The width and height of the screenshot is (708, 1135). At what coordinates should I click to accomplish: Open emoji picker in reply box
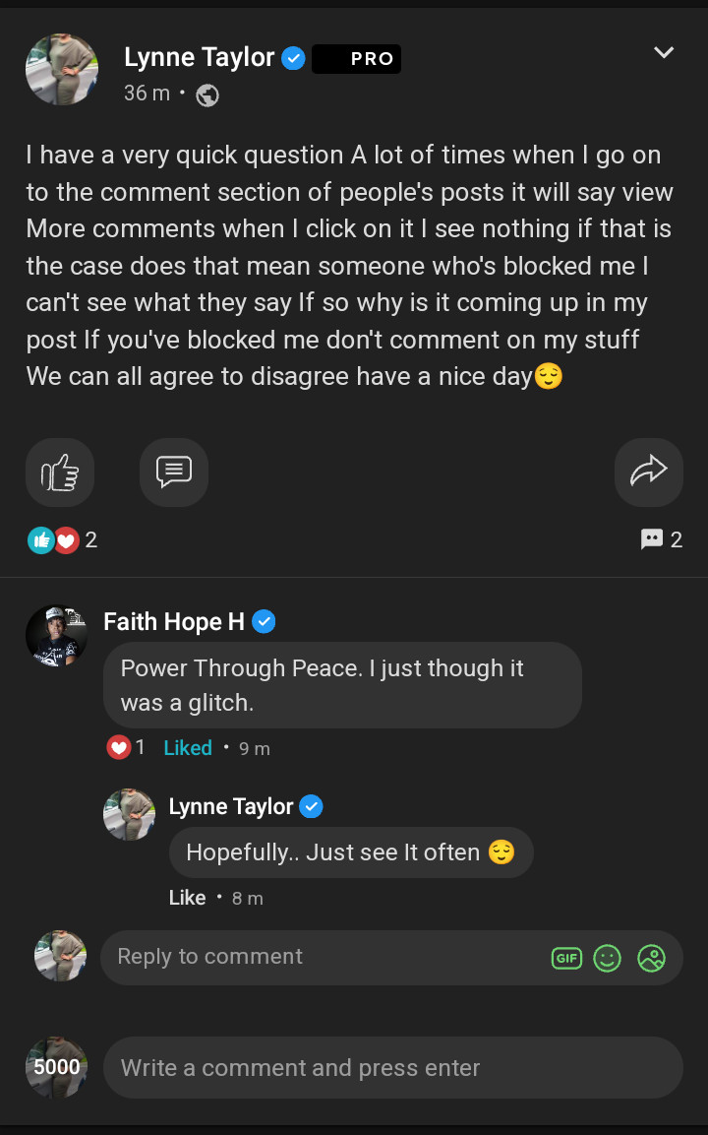[x=608, y=958]
